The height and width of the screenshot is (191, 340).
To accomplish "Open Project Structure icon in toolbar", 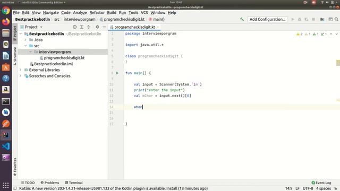I will tap(322, 19).
